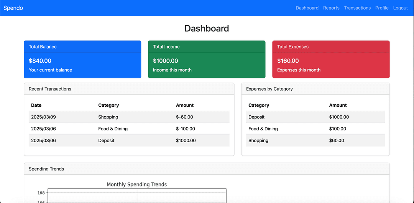
Task: Select $1000.00 in Recent Transactions Deposit row
Action: point(186,141)
